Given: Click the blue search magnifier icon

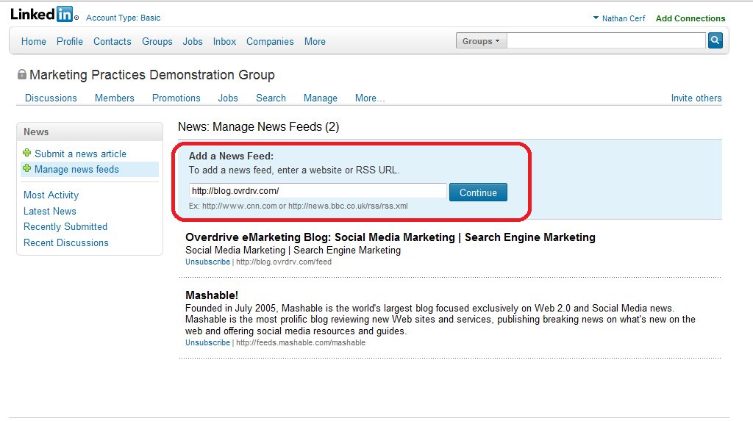Looking at the screenshot, I should pos(715,41).
